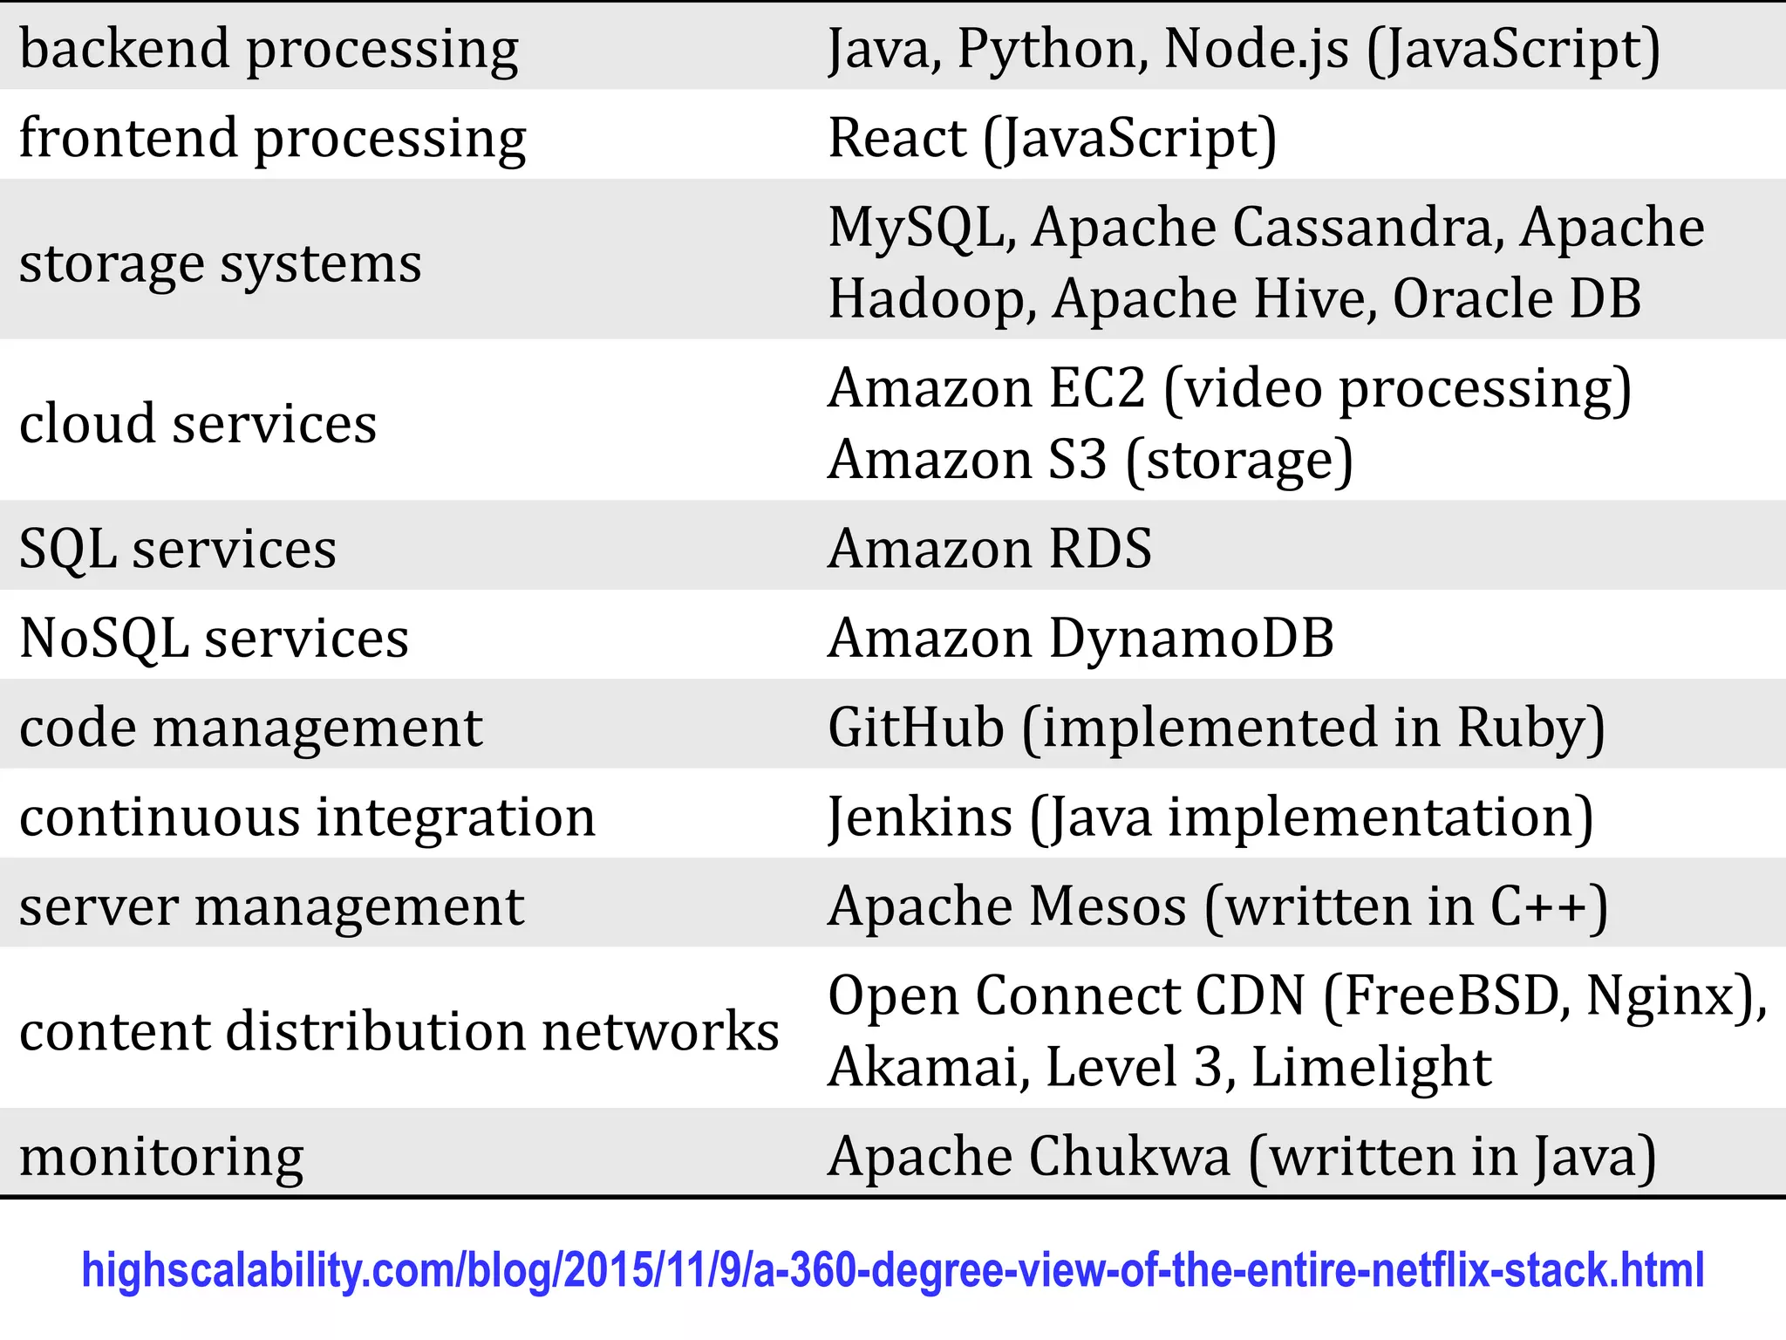Select 'Apache Mesos (written in C++)' cell
This screenshot has height=1340, width=1786.
point(1217,906)
